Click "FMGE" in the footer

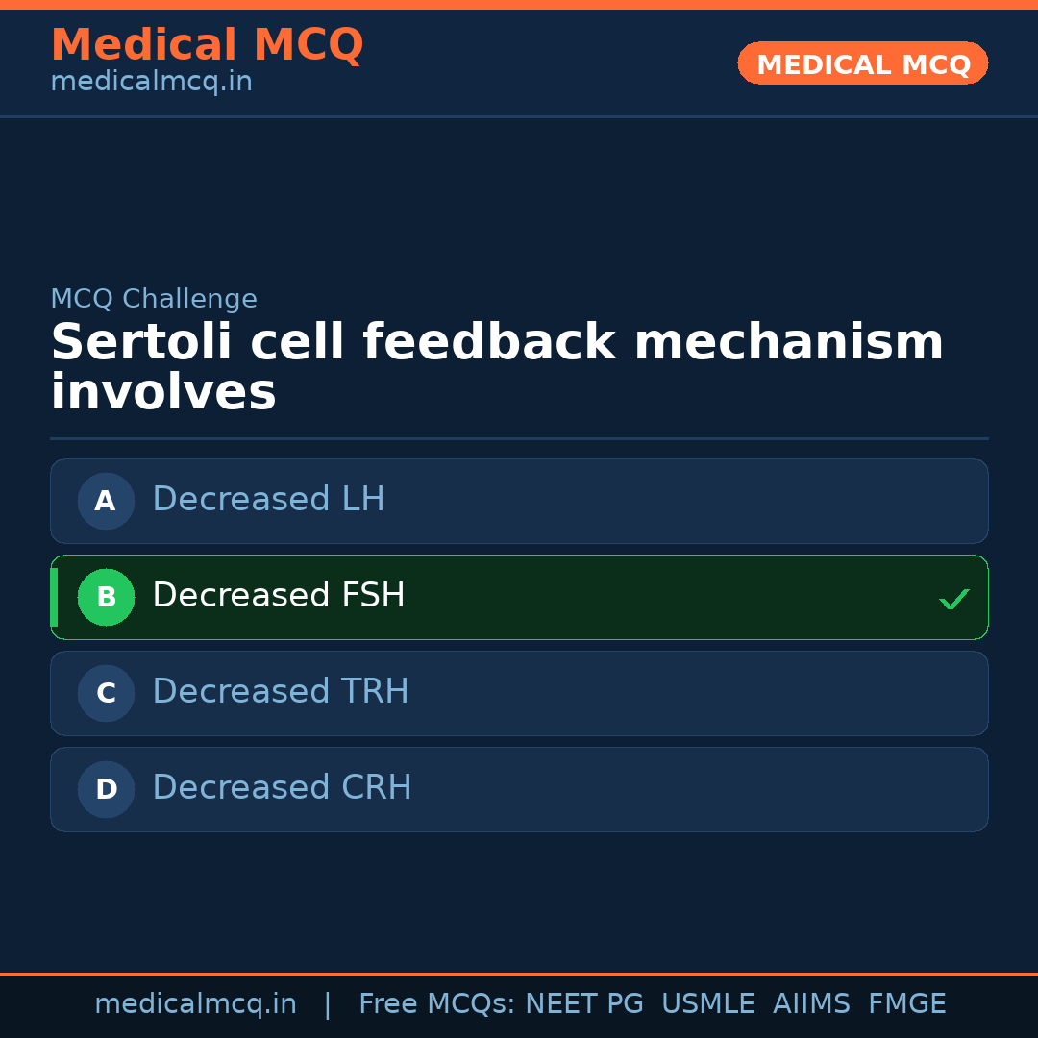click(906, 1004)
